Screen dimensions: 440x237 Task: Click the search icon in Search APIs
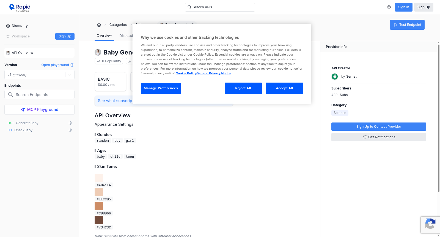coord(189,7)
